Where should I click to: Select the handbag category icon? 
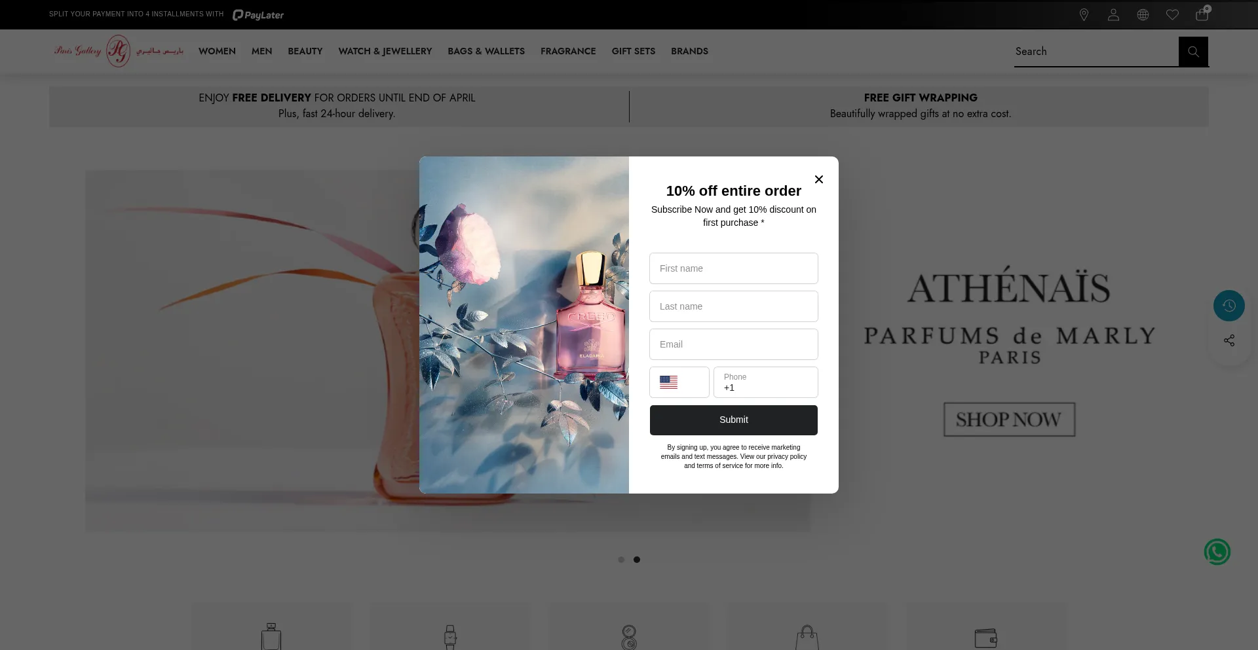tap(807, 637)
